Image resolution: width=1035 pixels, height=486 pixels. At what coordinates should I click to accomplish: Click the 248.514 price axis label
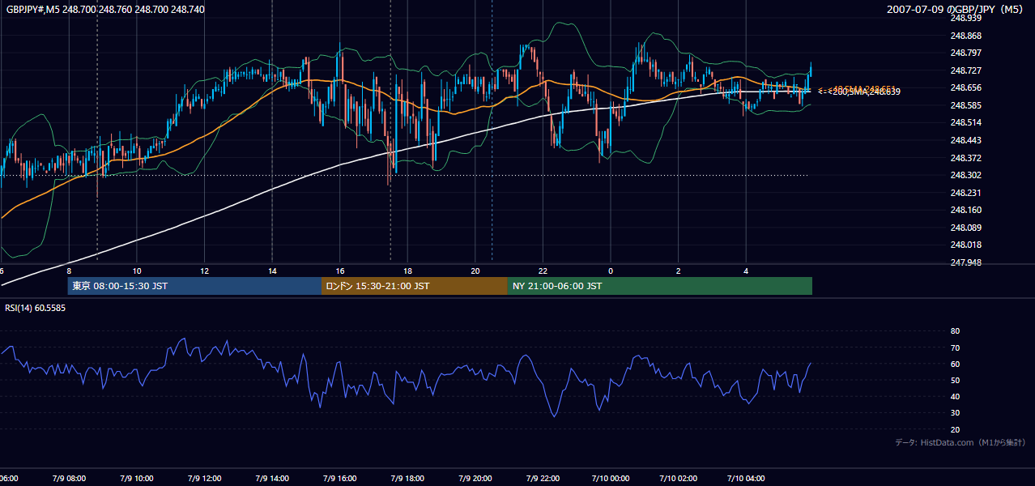click(x=966, y=122)
